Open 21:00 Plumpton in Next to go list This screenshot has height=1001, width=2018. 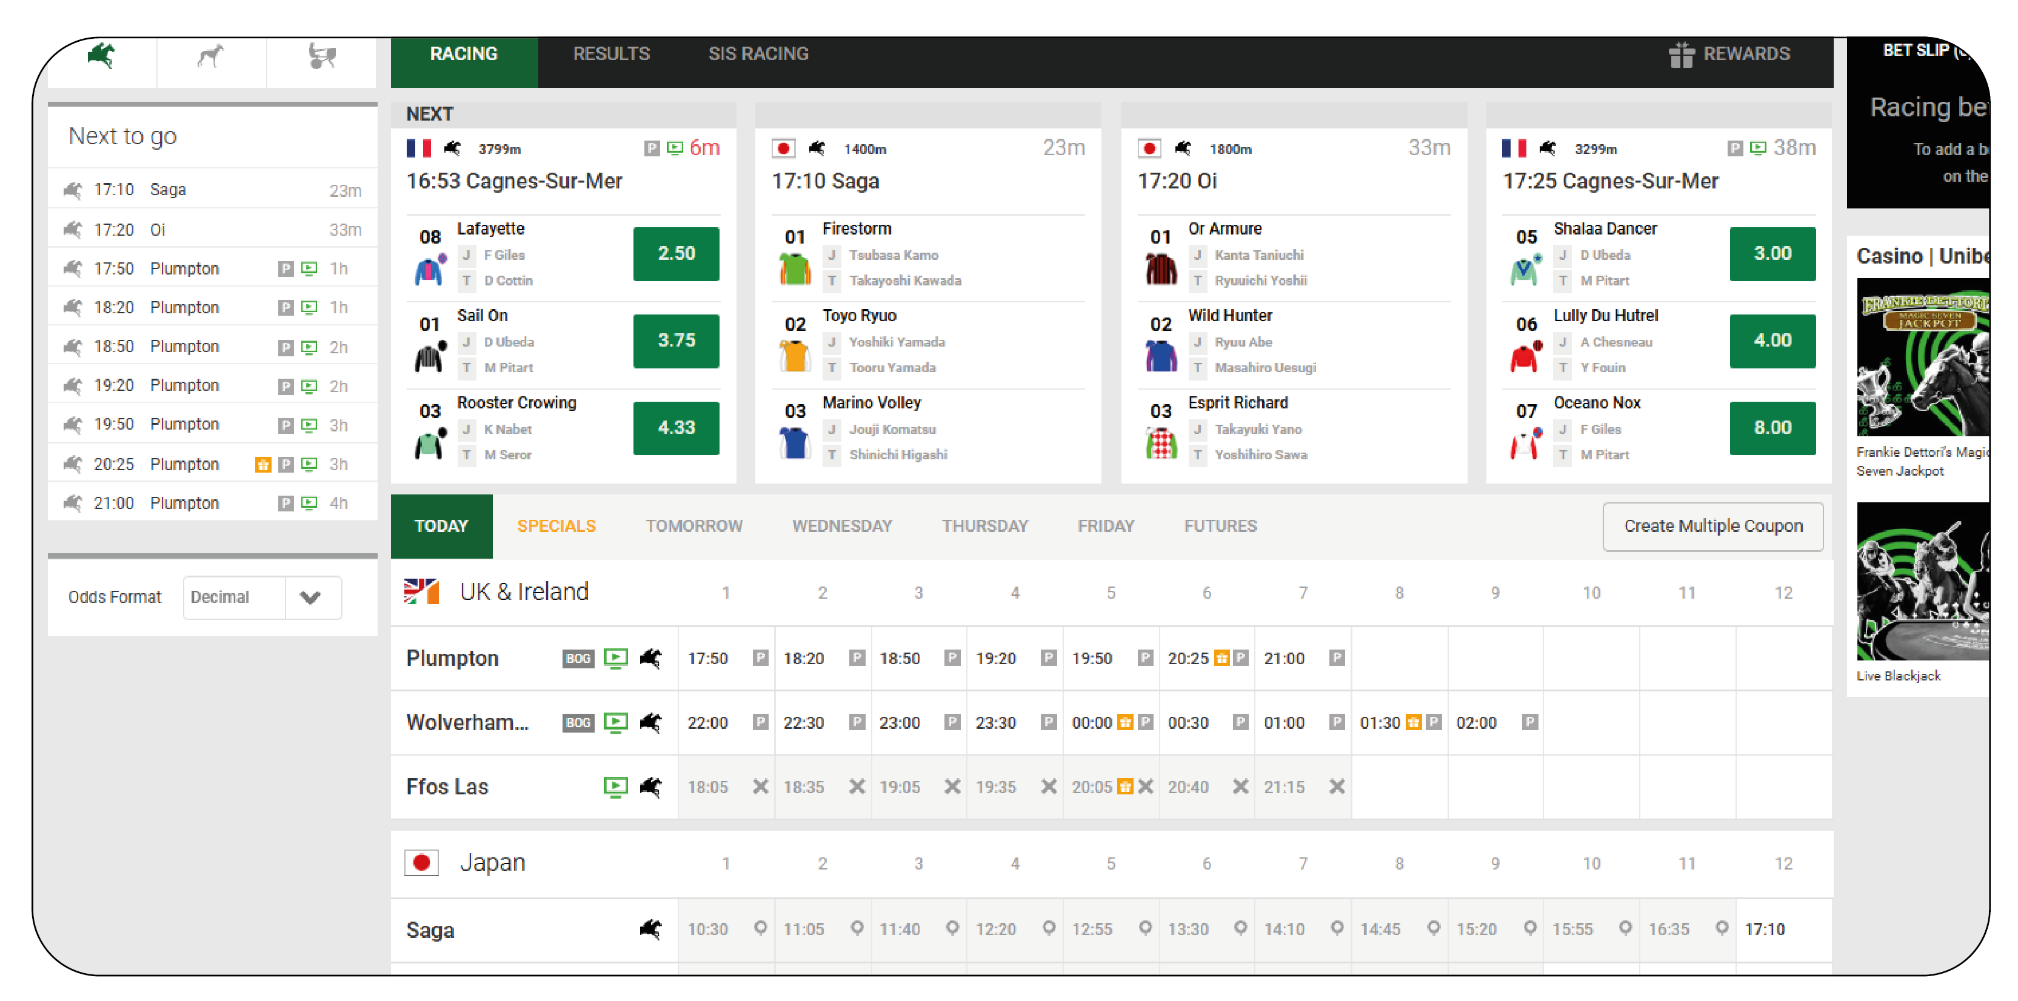212,503
